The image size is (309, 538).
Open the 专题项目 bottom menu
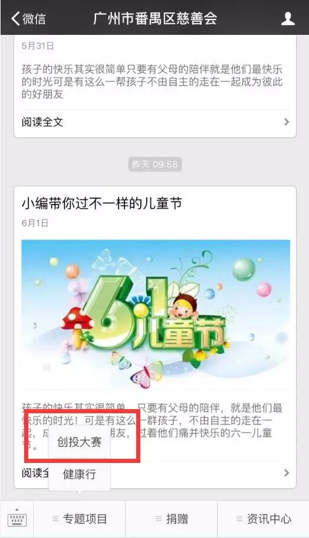(x=80, y=519)
